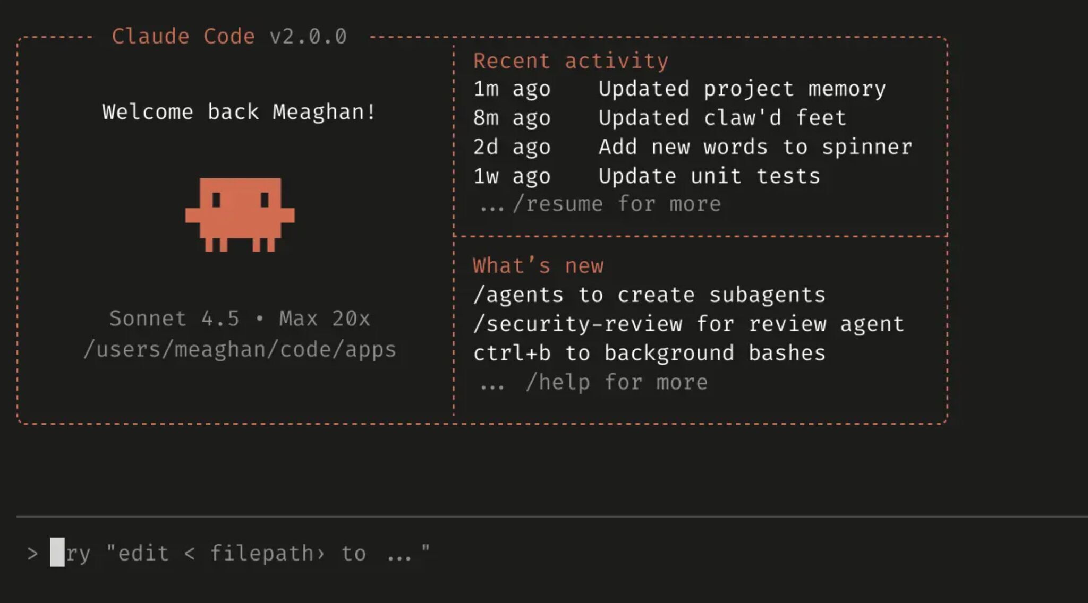
Task: Open the "Update unit tests" activity
Action: tap(647, 176)
